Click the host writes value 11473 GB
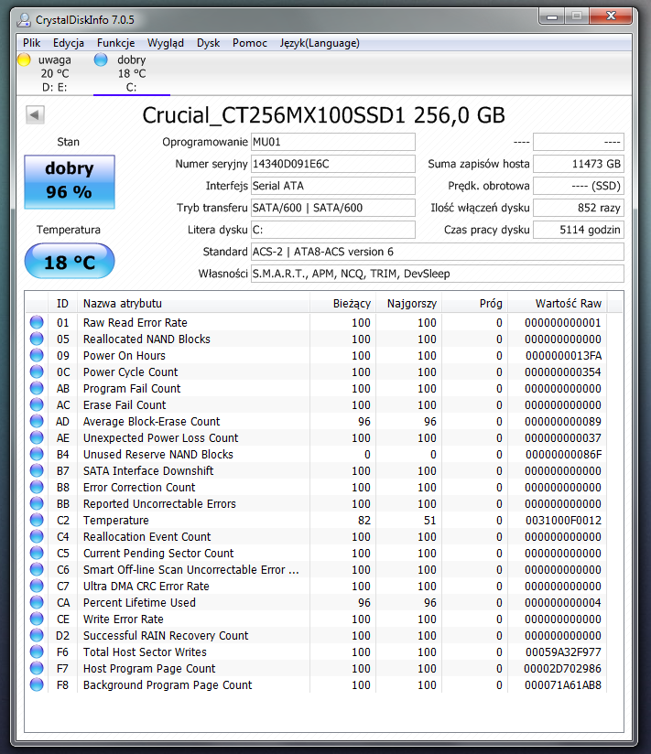This screenshot has width=651, height=754. [x=579, y=164]
